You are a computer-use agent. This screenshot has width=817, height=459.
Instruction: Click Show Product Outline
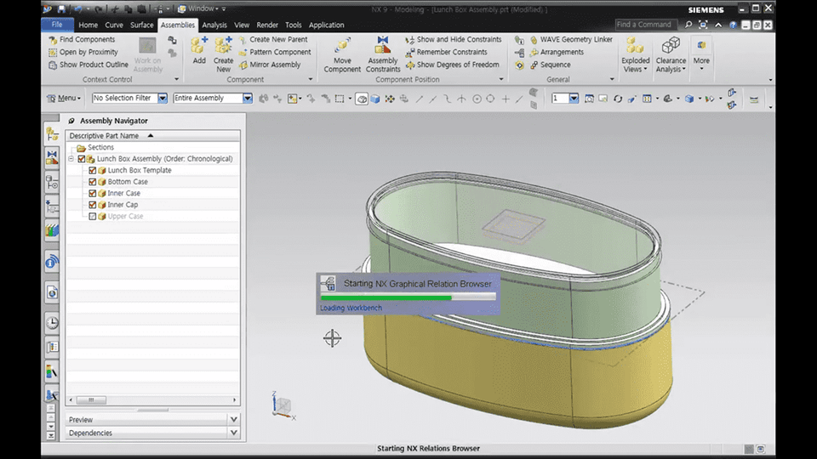[x=88, y=65]
